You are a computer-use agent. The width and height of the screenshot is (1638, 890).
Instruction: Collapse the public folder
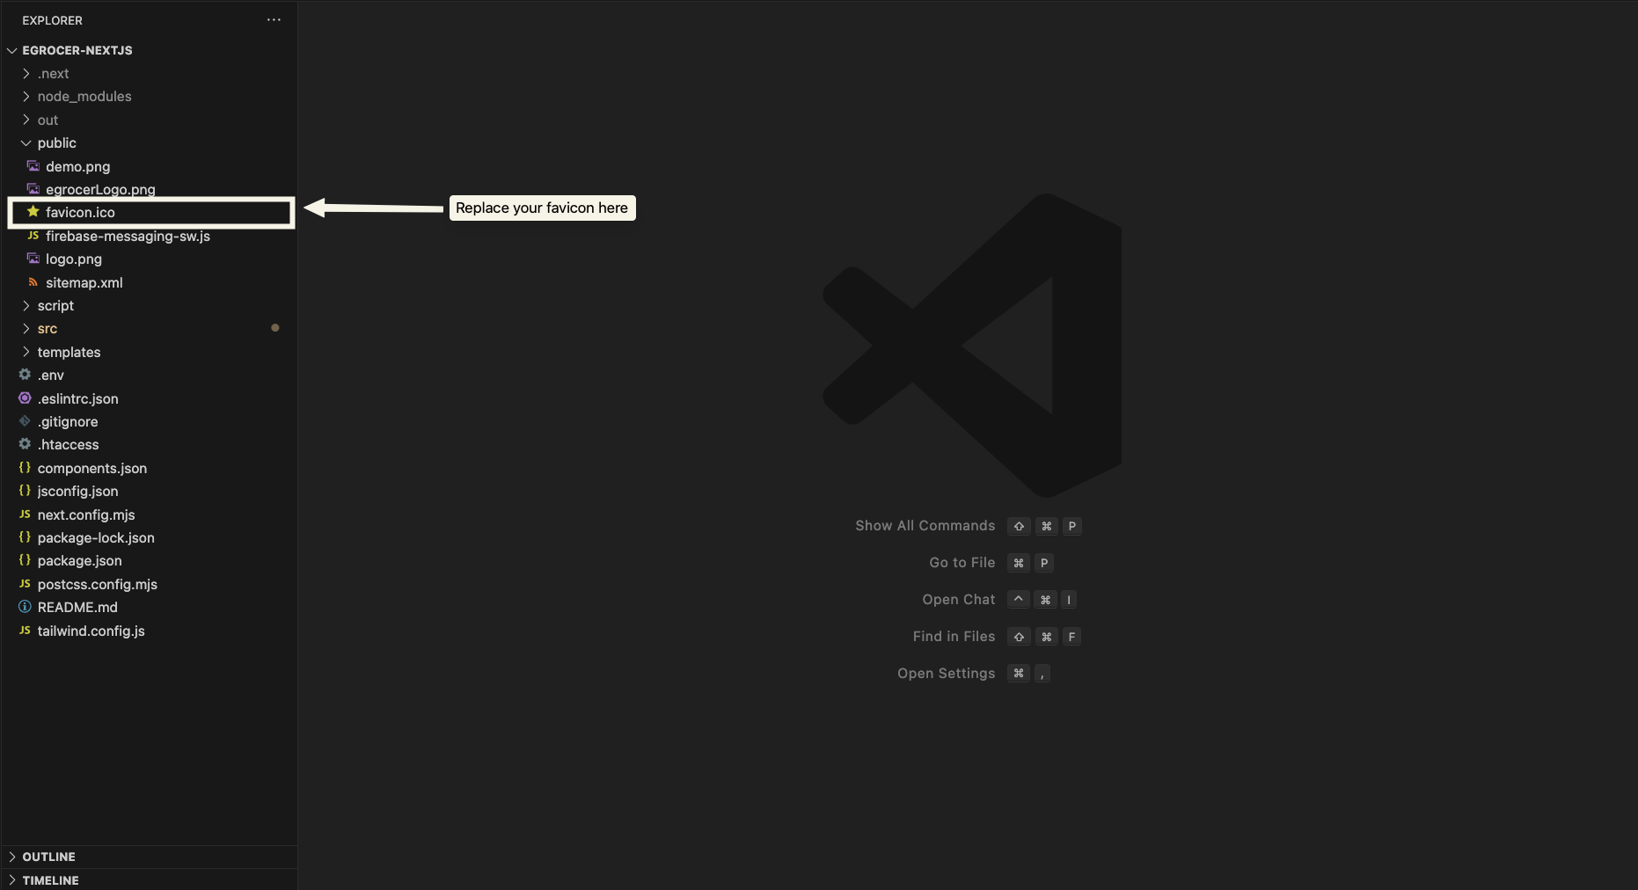(26, 143)
